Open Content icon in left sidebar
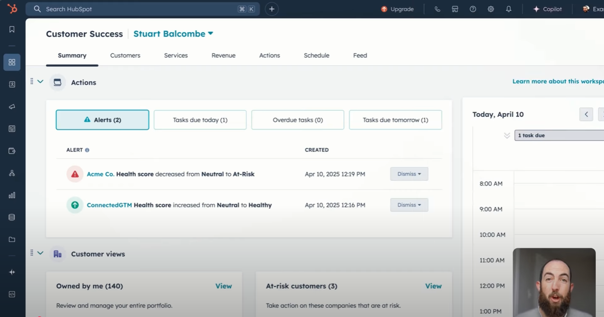The height and width of the screenshot is (317, 604). pos(12,128)
